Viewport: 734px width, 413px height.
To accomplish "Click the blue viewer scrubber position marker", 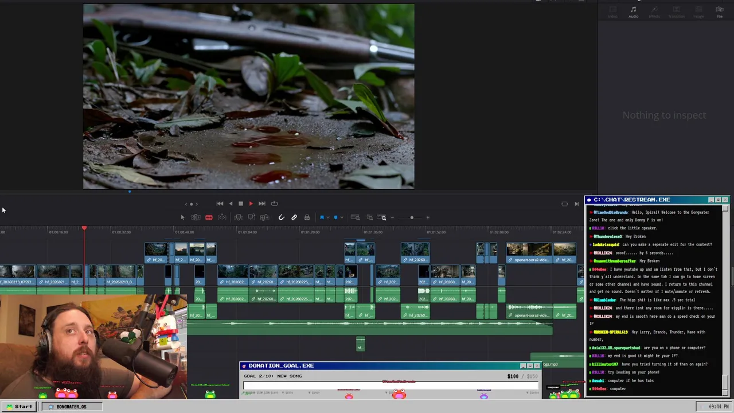I will pyautogui.click(x=130, y=192).
